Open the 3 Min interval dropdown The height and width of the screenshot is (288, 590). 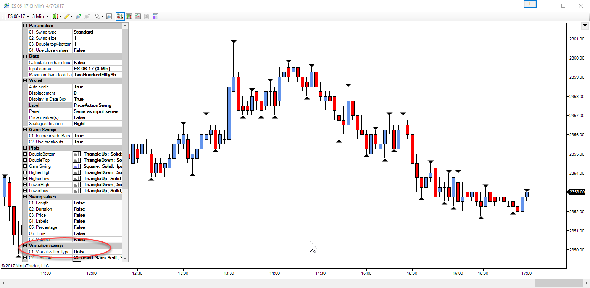[x=40, y=16]
